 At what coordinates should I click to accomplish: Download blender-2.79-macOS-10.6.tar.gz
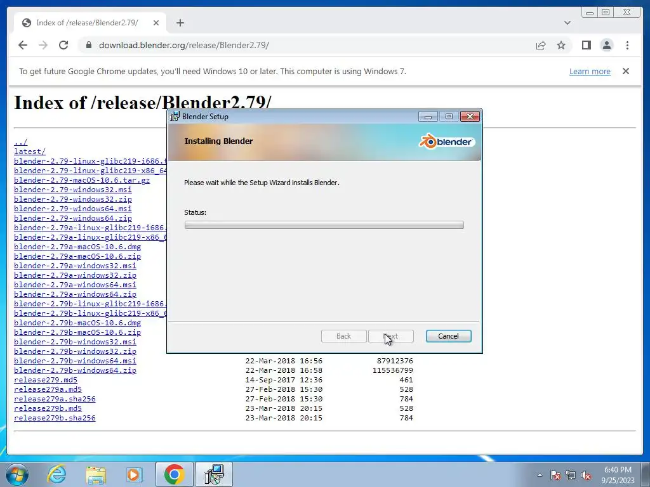(82, 180)
